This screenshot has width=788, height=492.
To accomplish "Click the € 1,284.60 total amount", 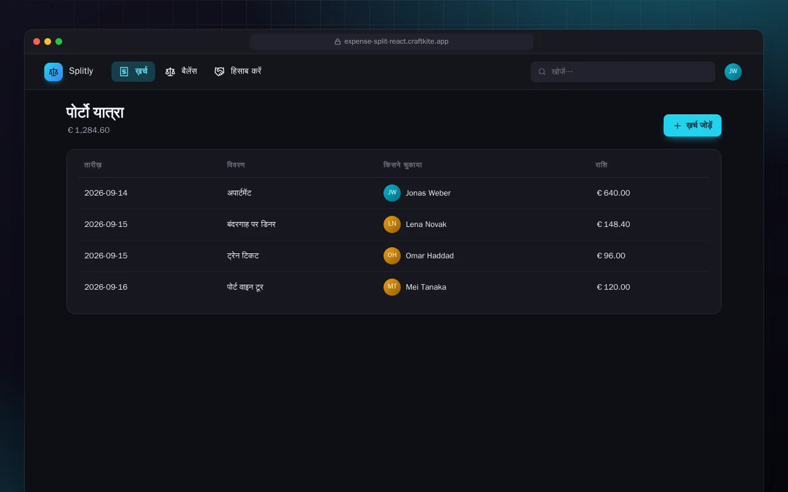I will 89,130.
